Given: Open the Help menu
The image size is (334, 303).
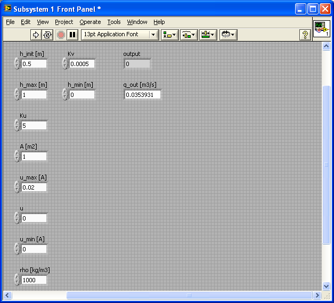Looking at the screenshot, I should 159,22.
